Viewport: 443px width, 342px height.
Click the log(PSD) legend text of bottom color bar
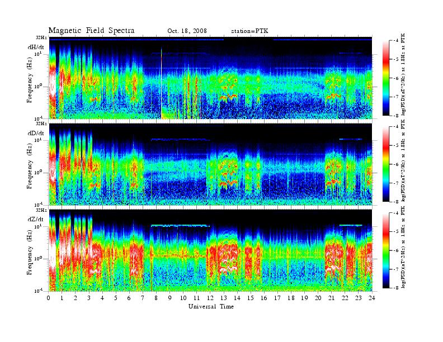coord(403,247)
